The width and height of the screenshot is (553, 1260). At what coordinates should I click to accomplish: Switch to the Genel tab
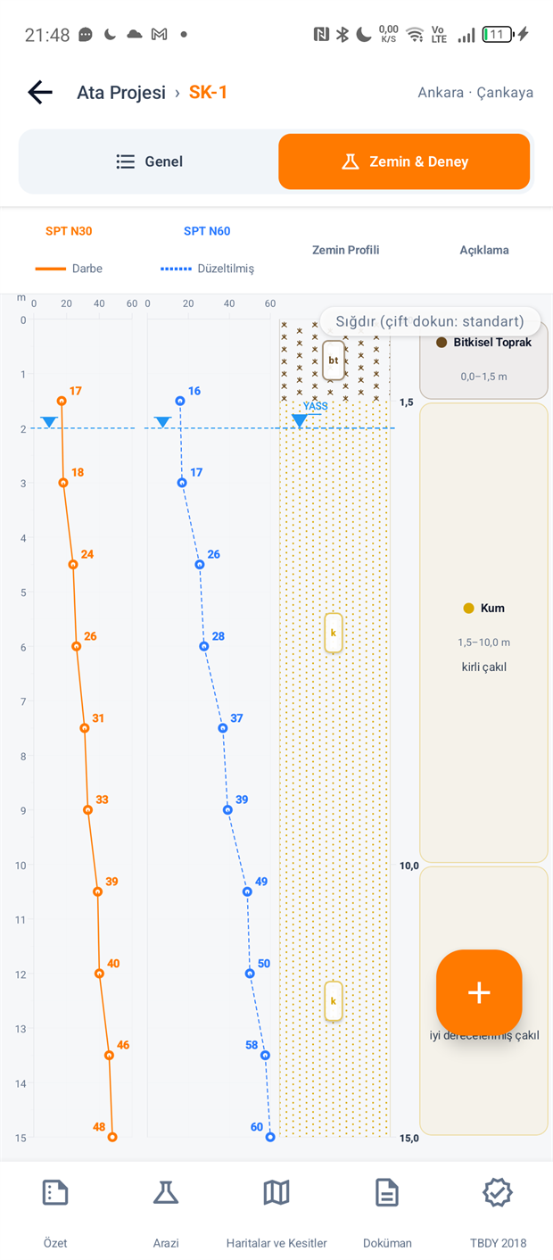(149, 162)
